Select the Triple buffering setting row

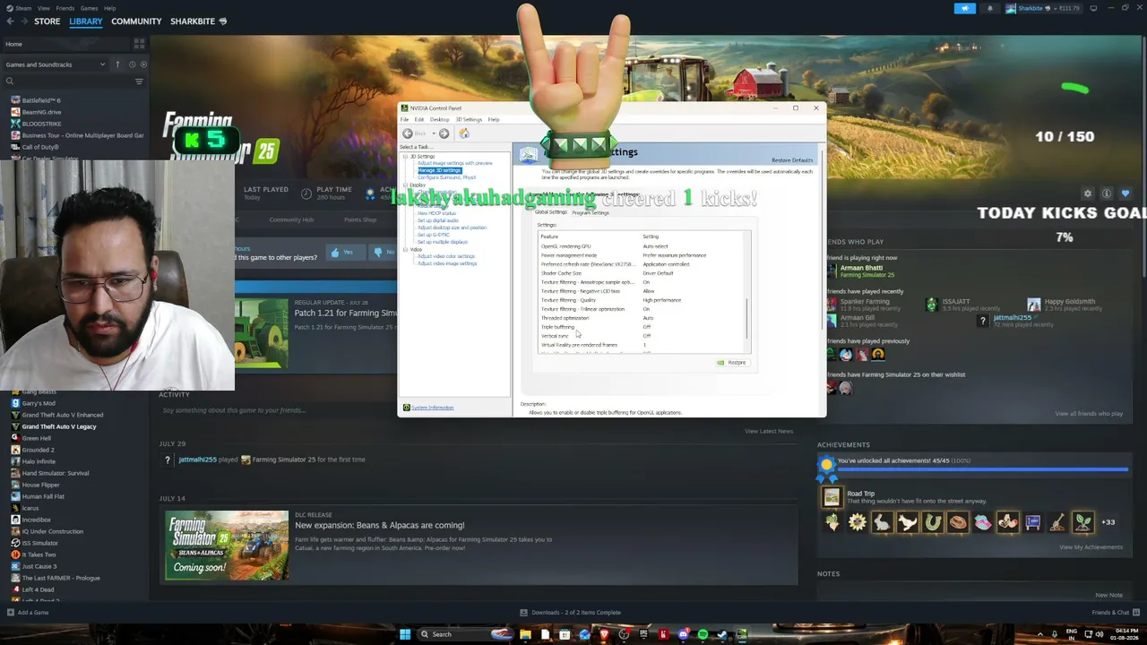tap(642, 327)
